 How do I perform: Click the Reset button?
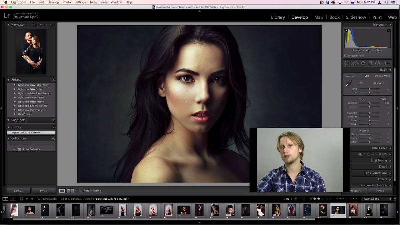(380, 191)
